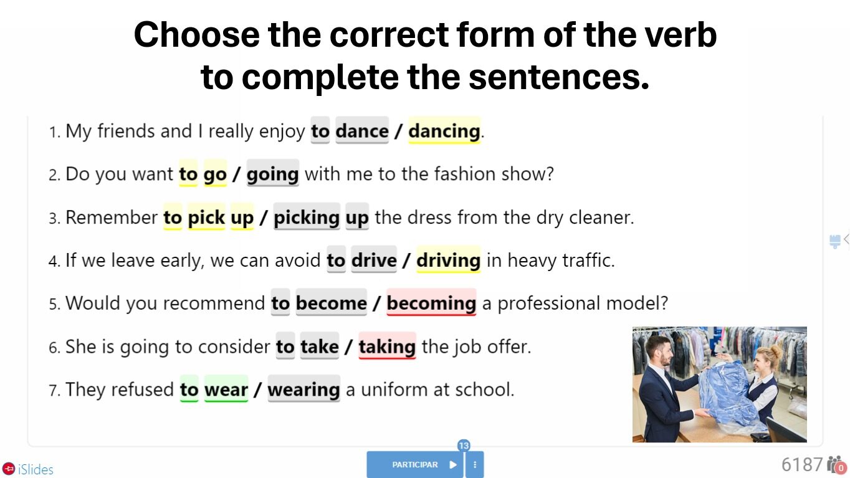Click the 13 badge above PARTICIPAR

[x=464, y=445]
